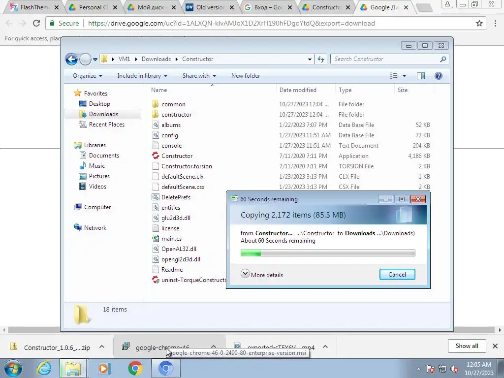Click the Explorer back arrow button
This screenshot has height=378, width=504.
[71, 59]
